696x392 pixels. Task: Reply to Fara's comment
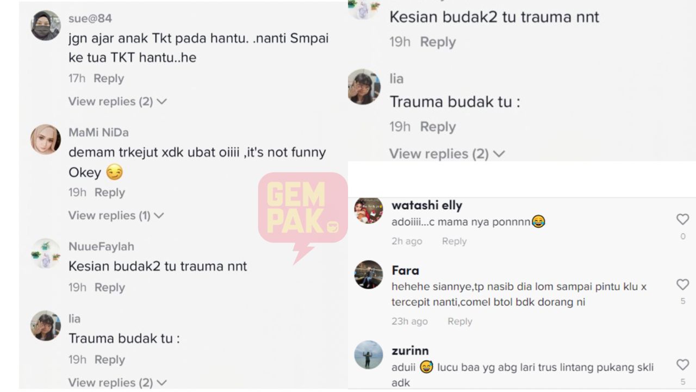tap(459, 321)
